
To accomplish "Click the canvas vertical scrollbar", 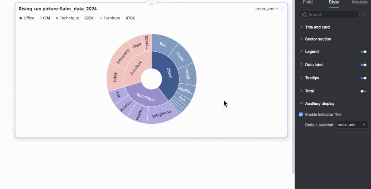I will (x=293, y=87).
